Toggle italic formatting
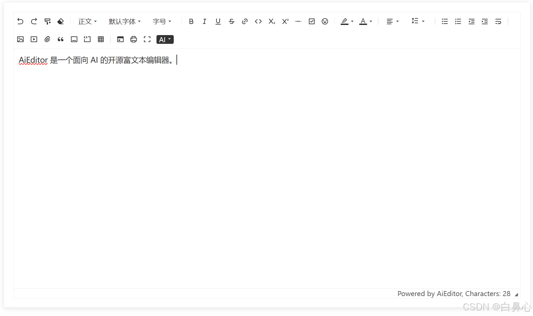Image resolution: width=533 pixels, height=316 pixels. pos(204,21)
